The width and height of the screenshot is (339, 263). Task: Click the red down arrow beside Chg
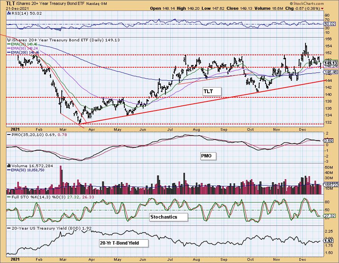click(x=322, y=9)
